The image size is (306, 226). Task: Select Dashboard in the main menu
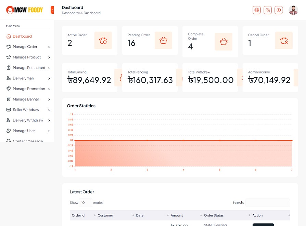coord(22,36)
